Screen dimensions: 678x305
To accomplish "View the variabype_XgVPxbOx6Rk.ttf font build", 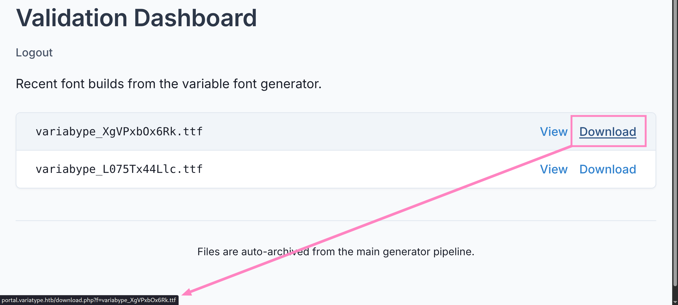I will pyautogui.click(x=554, y=132).
